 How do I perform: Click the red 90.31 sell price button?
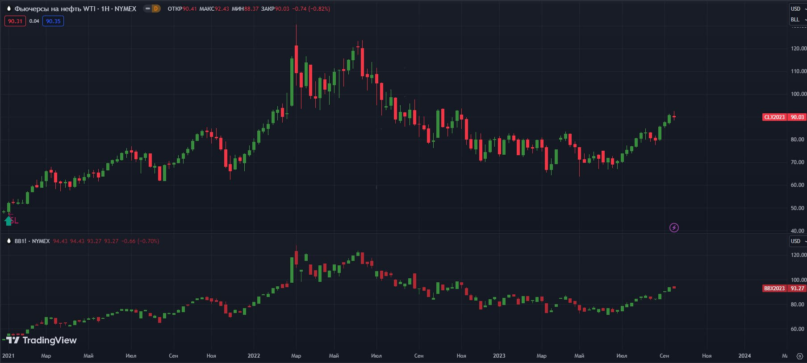pyautogui.click(x=15, y=21)
